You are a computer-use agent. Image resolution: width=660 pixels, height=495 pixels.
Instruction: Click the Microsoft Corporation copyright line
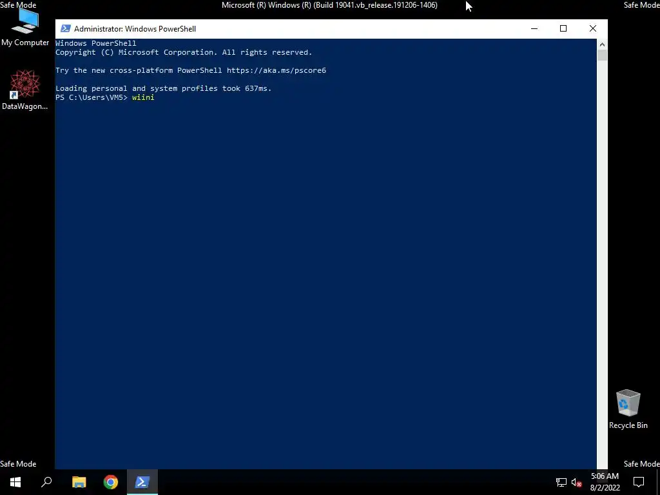coord(184,52)
